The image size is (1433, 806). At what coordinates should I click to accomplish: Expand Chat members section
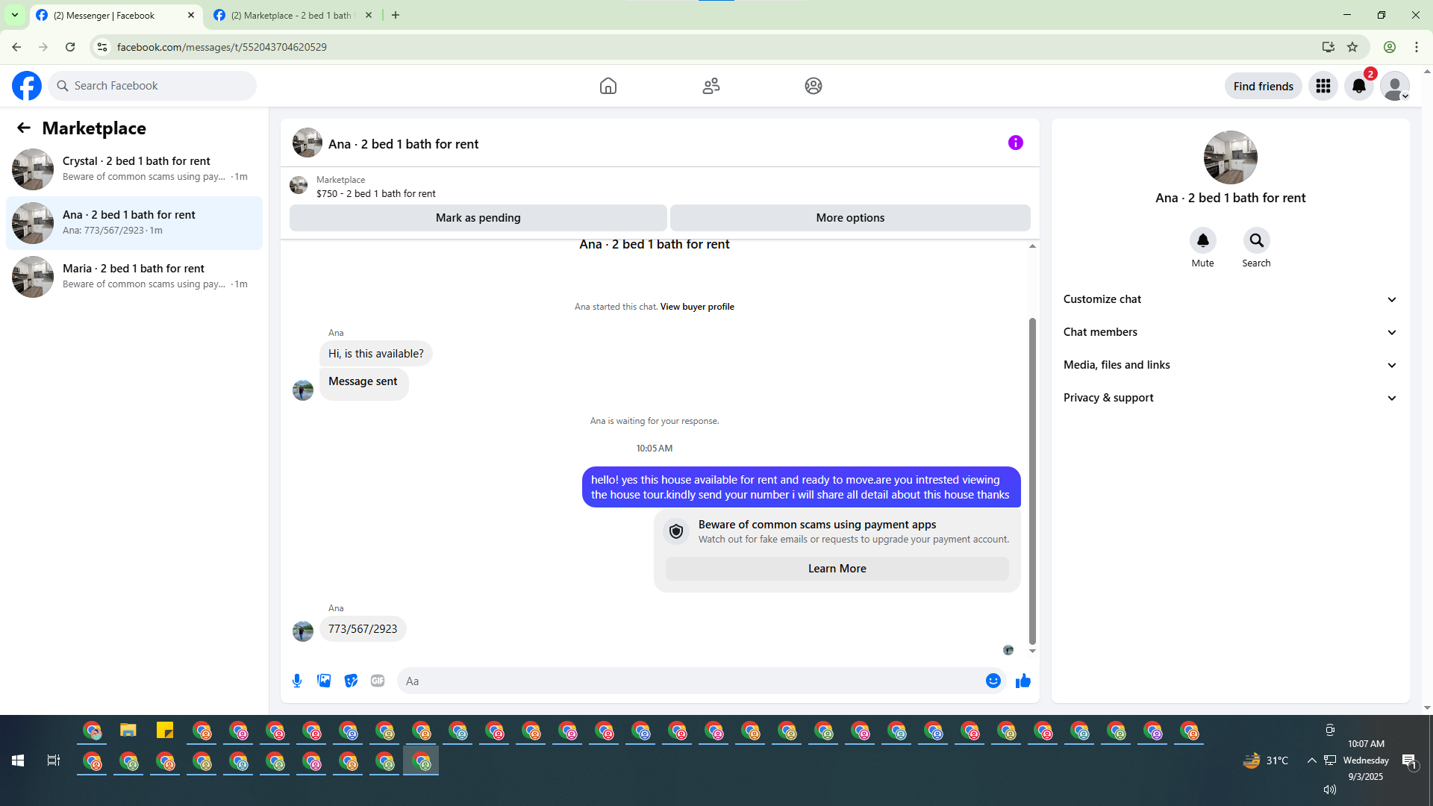(1230, 332)
